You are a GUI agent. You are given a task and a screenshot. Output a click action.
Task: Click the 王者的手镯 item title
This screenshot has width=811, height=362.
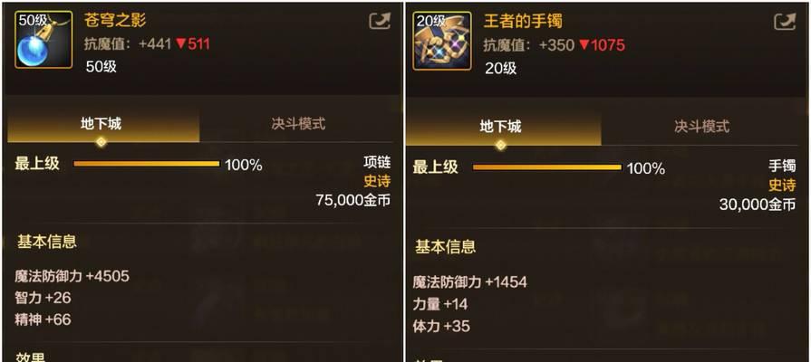(523, 21)
